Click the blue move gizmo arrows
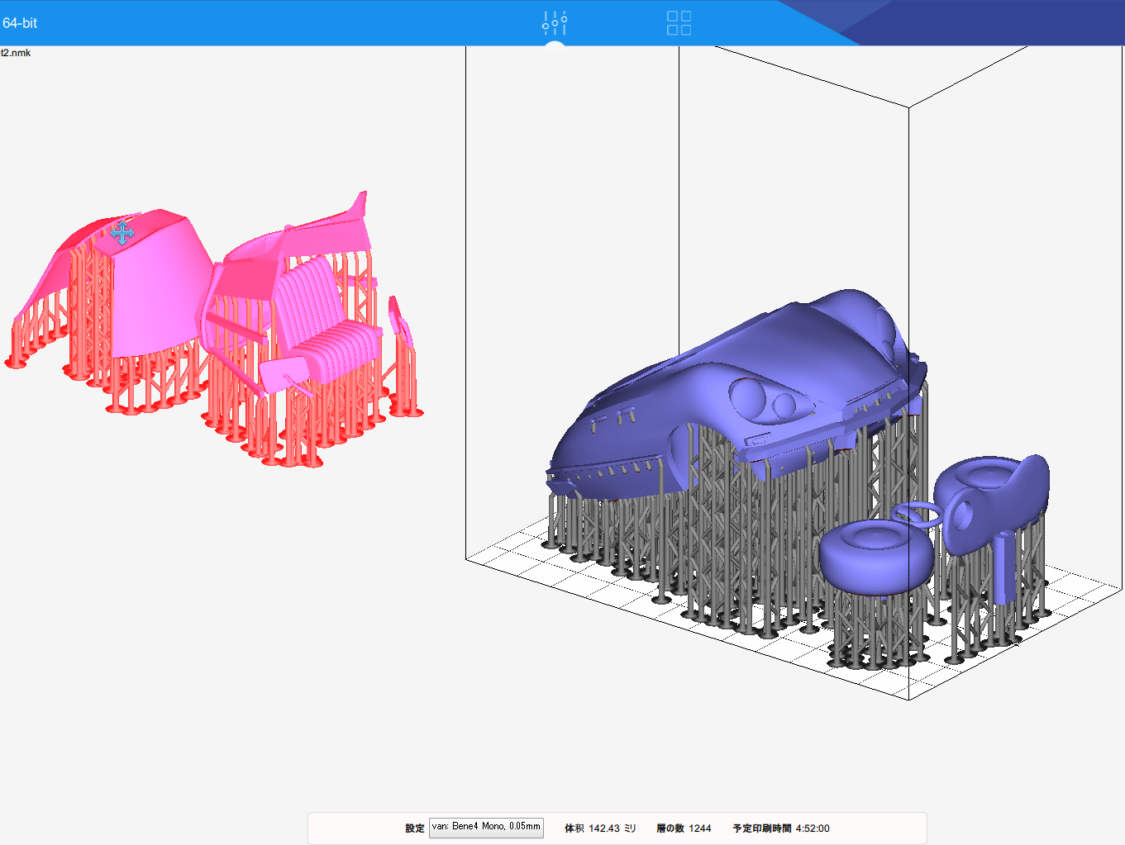The height and width of the screenshot is (845, 1125). coord(122,233)
